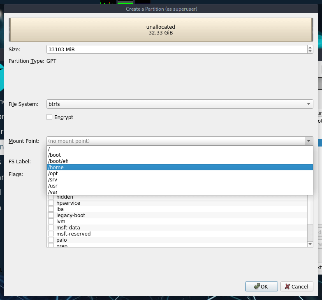Tick the legacy-boot flag checkbox

click(51, 215)
